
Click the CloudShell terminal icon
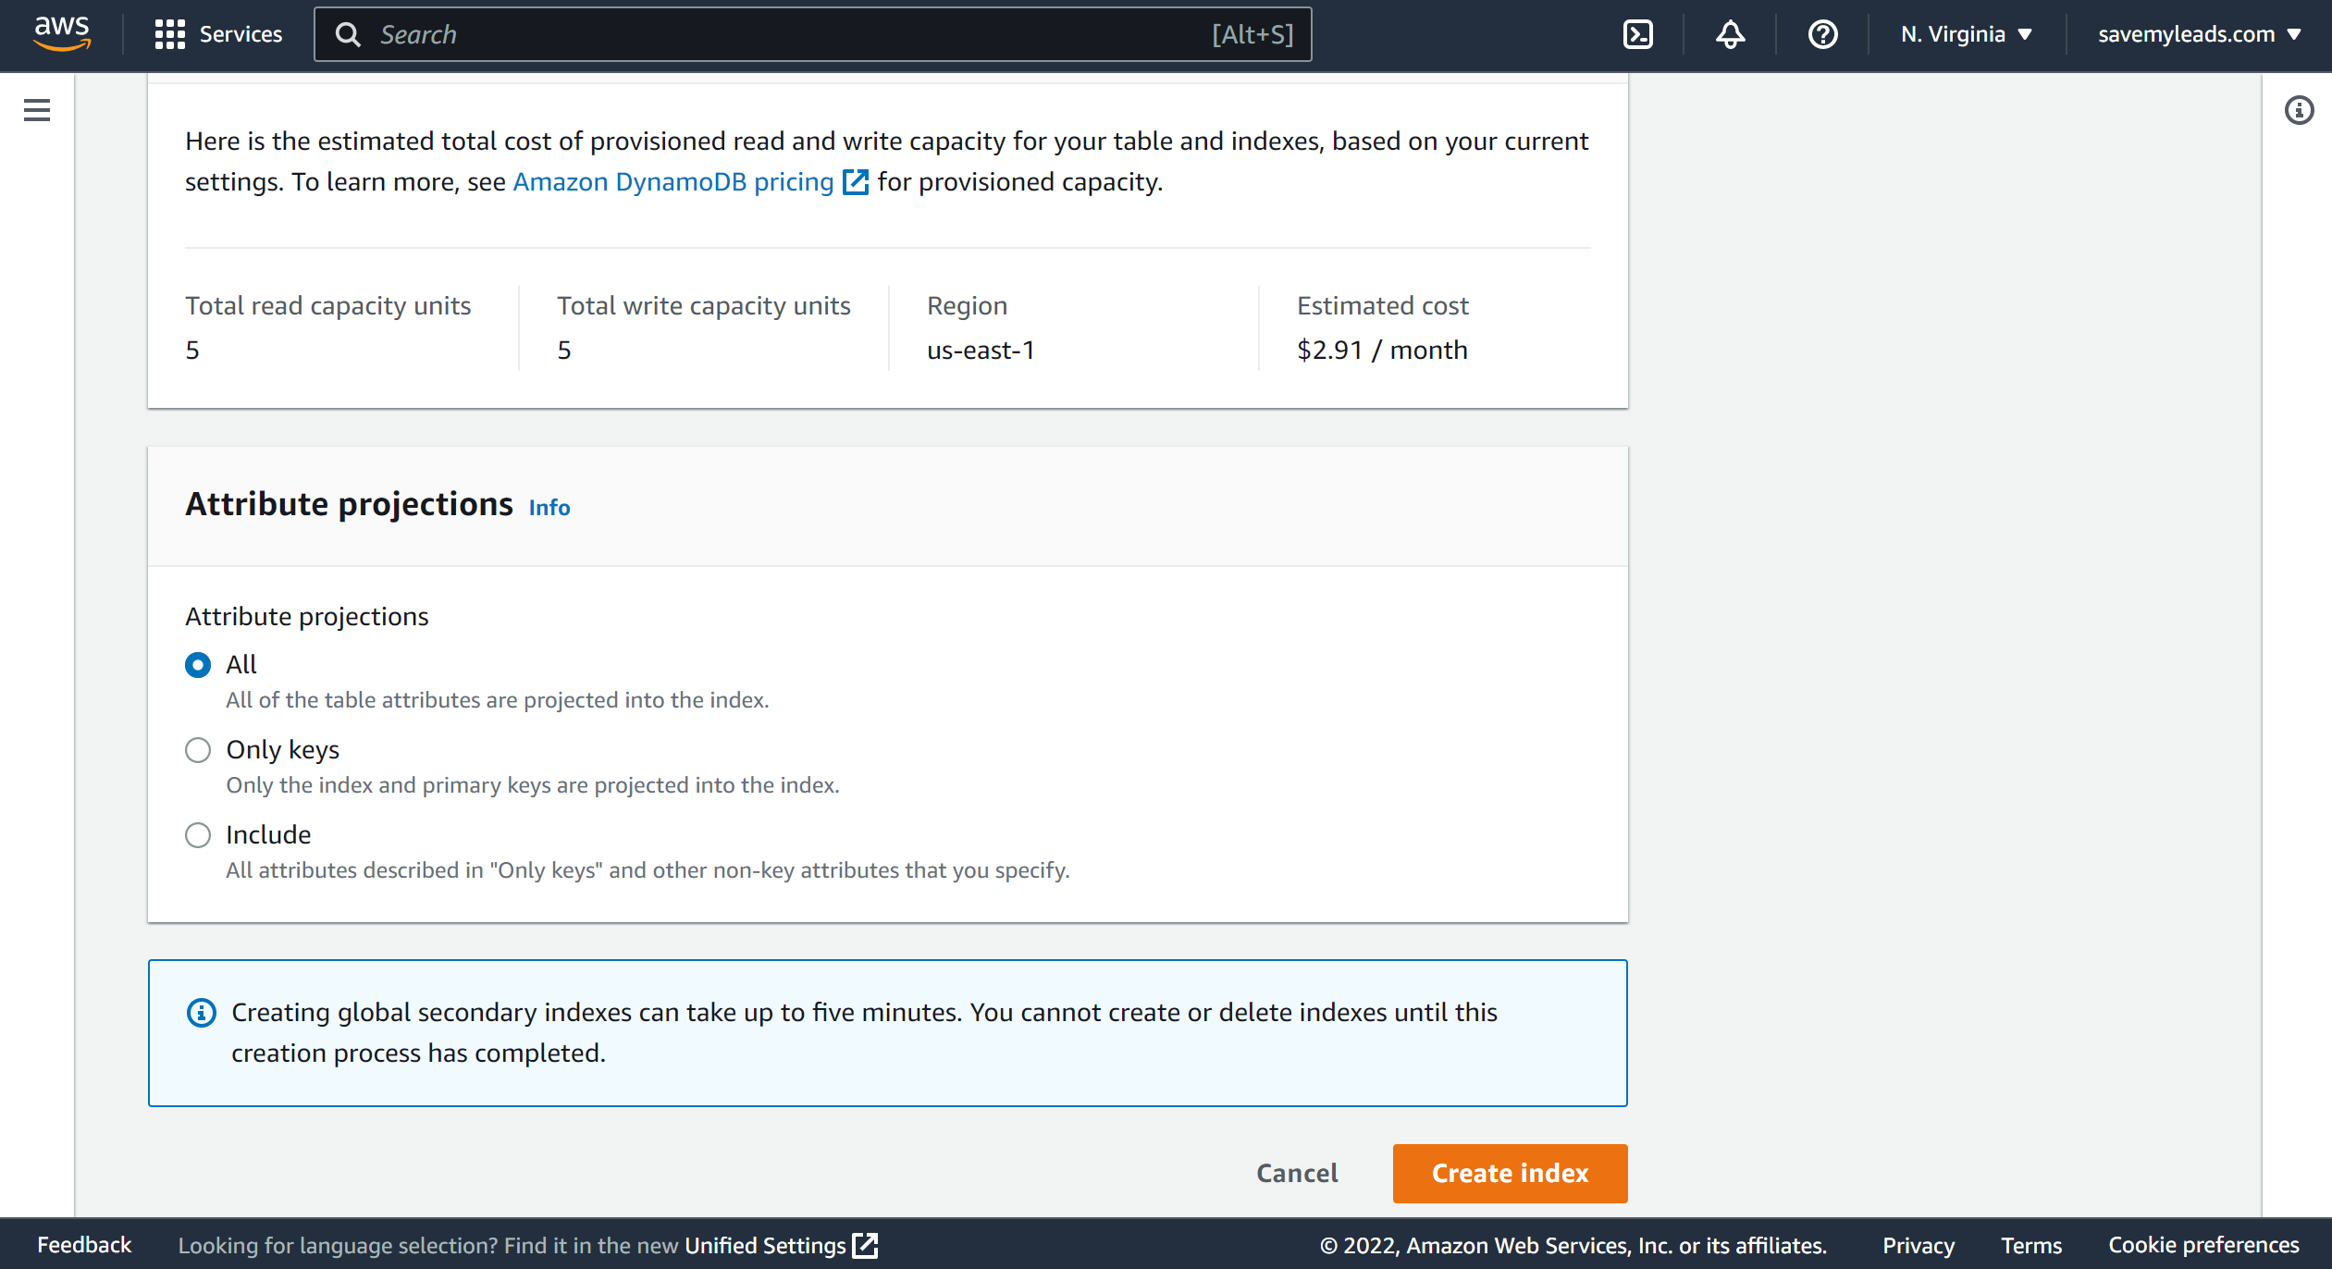coord(1639,34)
